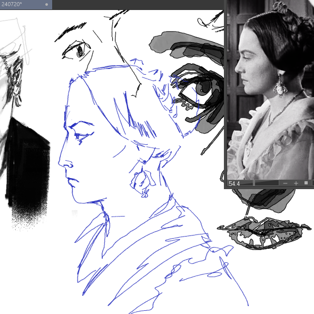314x314 pixels.
Task: Click the black-and-white reference photo in Sub View
Action: [x=270, y=90]
